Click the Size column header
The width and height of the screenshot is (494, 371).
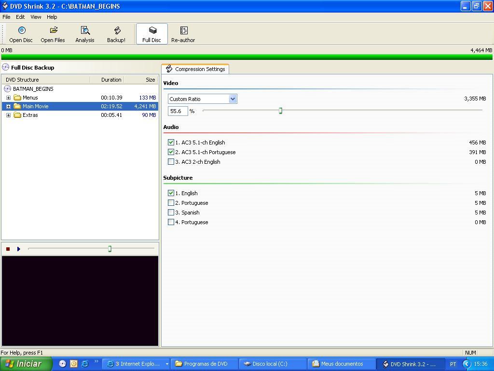click(141, 80)
